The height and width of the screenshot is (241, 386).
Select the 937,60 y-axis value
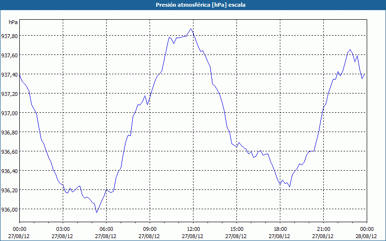coord(9,55)
